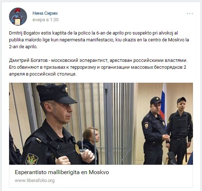Click the middle officer holding handcuffs
Screen dimensions: 202x191
[155, 130]
